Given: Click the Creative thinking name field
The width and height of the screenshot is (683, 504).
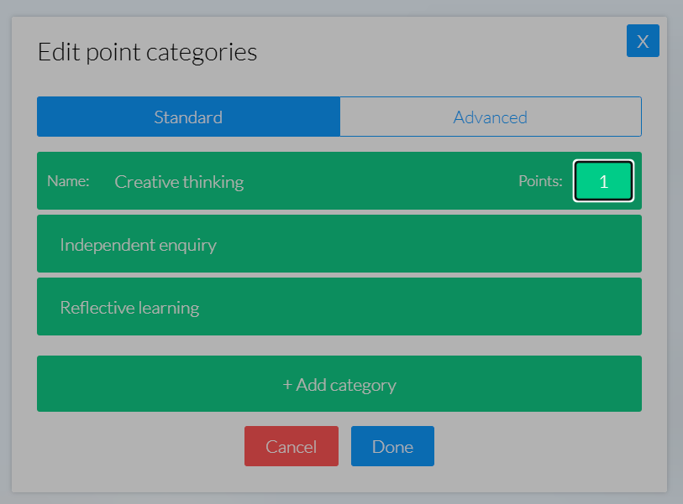Looking at the screenshot, I should click(179, 180).
